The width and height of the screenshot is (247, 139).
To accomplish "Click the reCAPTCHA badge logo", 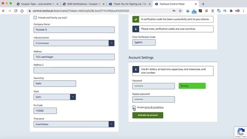I will [241, 132].
